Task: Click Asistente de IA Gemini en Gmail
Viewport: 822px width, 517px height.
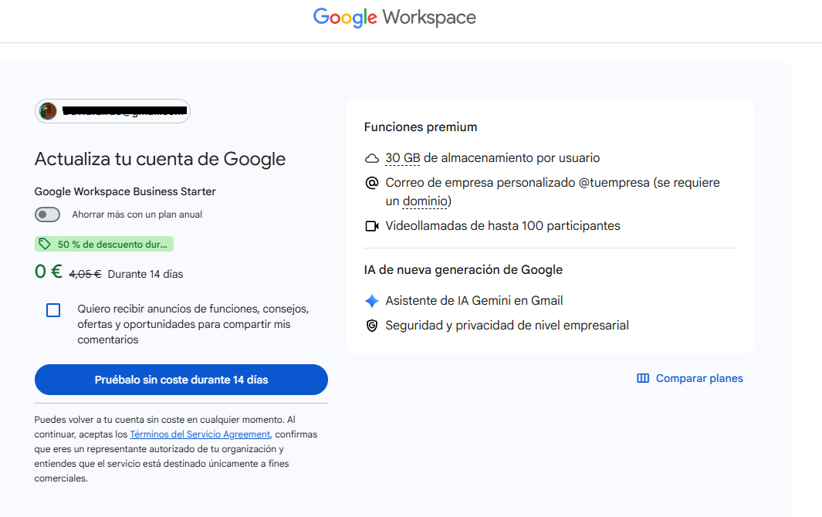Action: (x=474, y=301)
